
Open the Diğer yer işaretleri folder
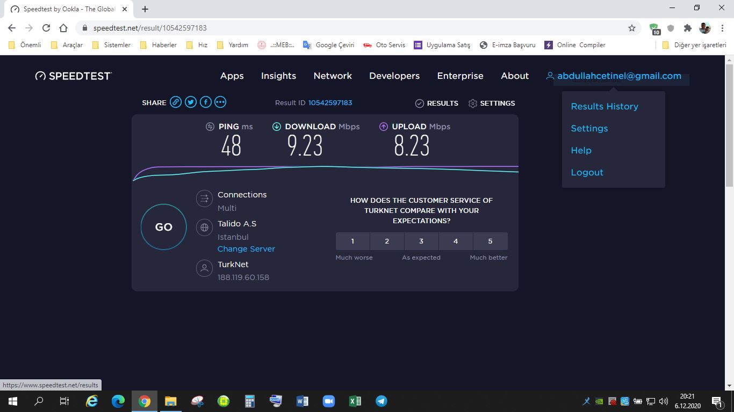pos(694,45)
